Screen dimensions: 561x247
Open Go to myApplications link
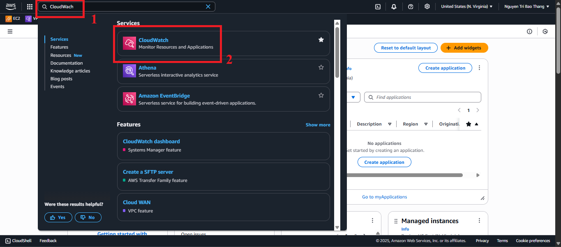(x=384, y=197)
